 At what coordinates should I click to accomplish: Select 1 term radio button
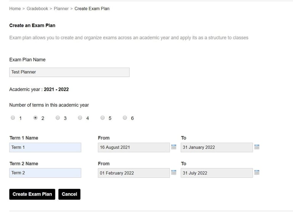click(13, 118)
